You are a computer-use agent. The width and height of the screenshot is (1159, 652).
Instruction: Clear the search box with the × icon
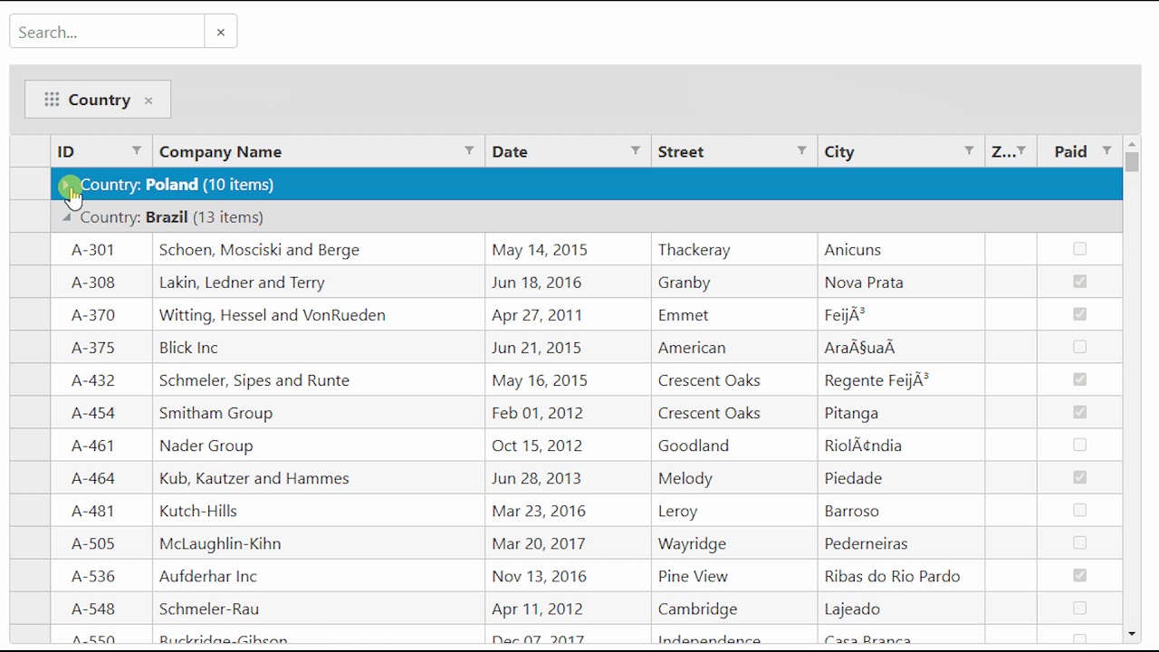pyautogui.click(x=220, y=32)
